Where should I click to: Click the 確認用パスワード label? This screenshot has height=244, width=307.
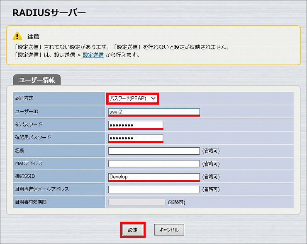(x=33, y=137)
